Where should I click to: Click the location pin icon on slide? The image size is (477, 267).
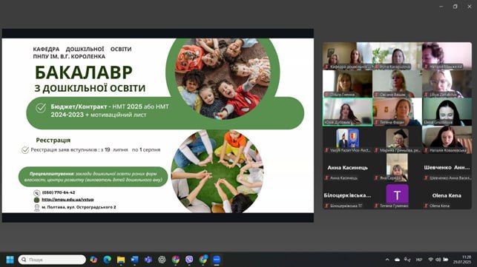[37, 208]
